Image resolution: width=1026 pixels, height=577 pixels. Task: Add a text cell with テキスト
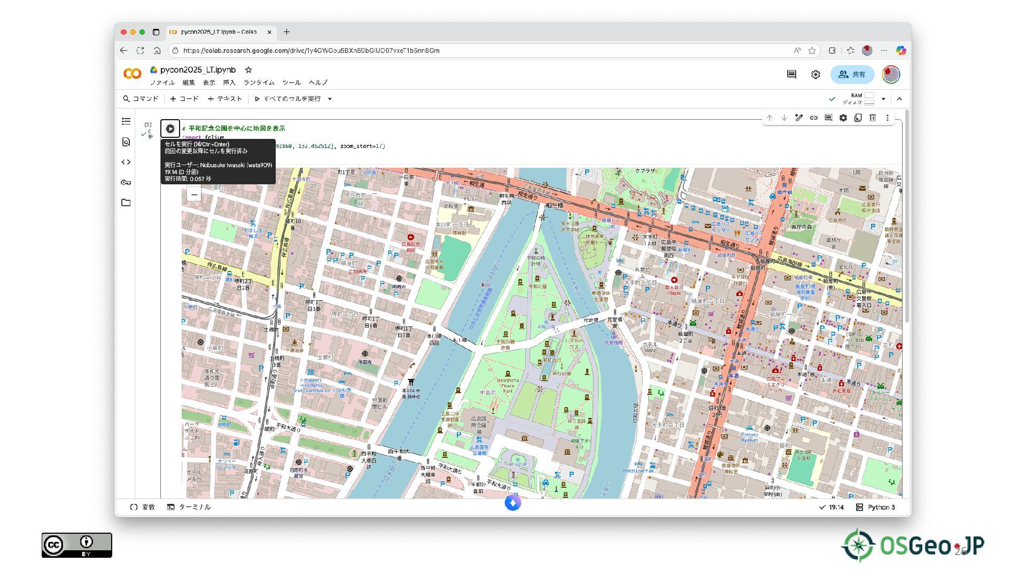pyautogui.click(x=225, y=99)
